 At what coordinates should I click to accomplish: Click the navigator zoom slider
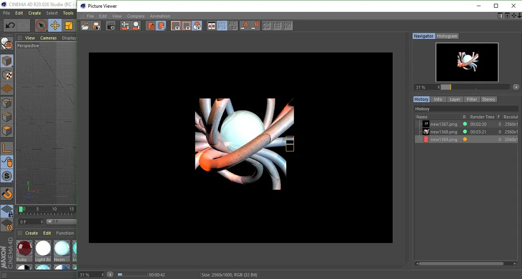(475, 87)
